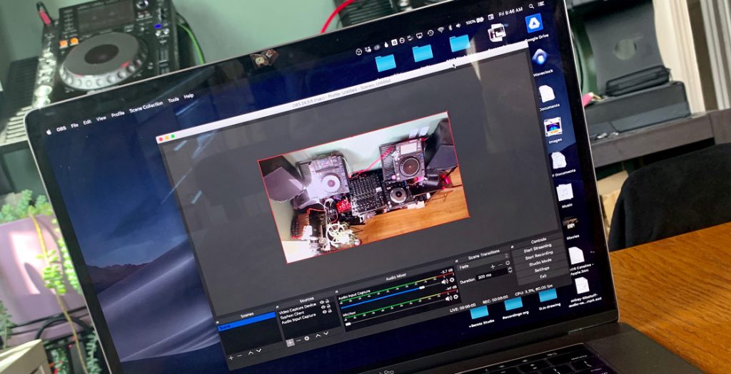The height and width of the screenshot is (374, 731).
Task: Click the Duration 300 ms field
Action: pos(491,275)
